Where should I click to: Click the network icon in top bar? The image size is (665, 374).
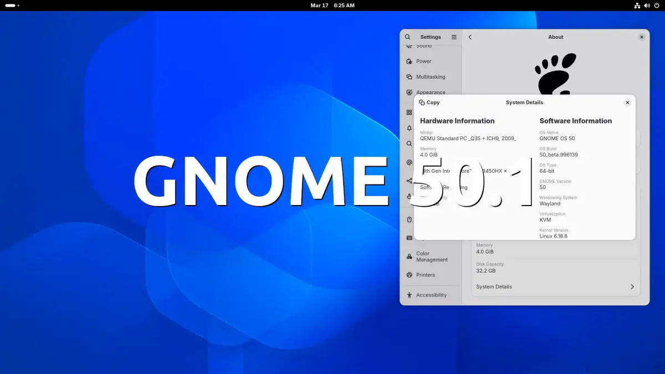[x=637, y=6]
